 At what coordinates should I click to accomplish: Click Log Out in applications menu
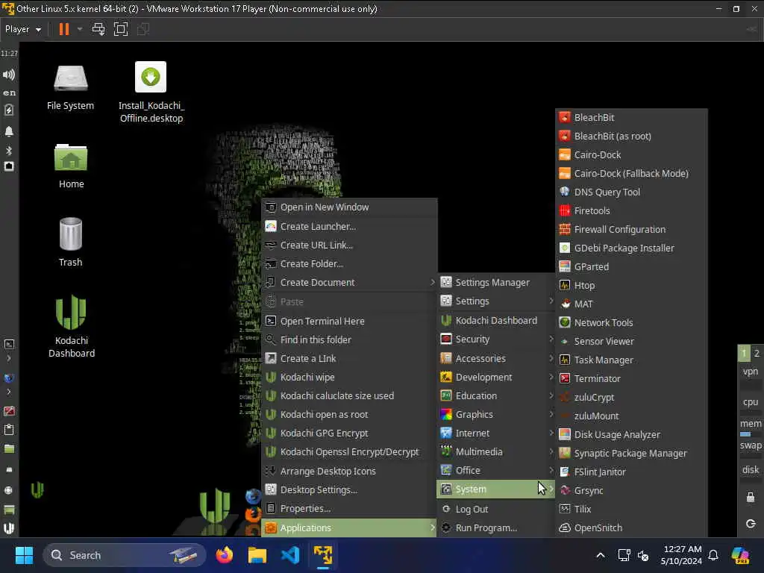[496, 509]
